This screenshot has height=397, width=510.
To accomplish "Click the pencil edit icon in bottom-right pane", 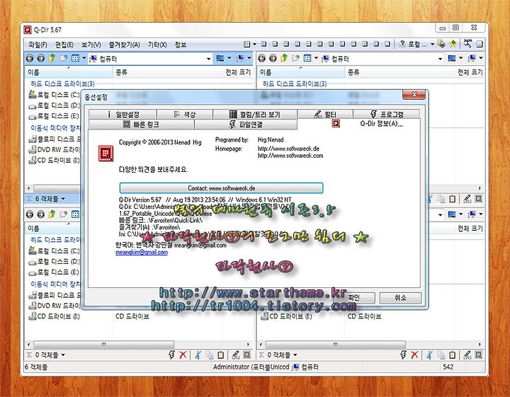I will pos(467,355).
